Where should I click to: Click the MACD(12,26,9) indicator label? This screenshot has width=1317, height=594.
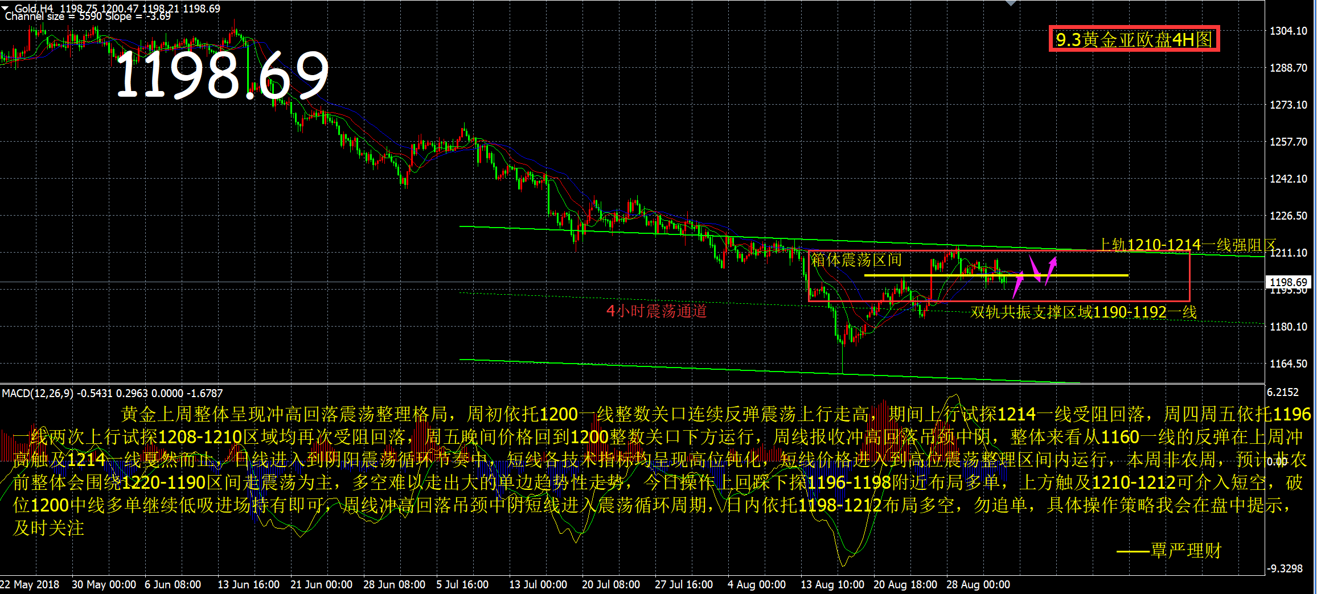pos(112,393)
